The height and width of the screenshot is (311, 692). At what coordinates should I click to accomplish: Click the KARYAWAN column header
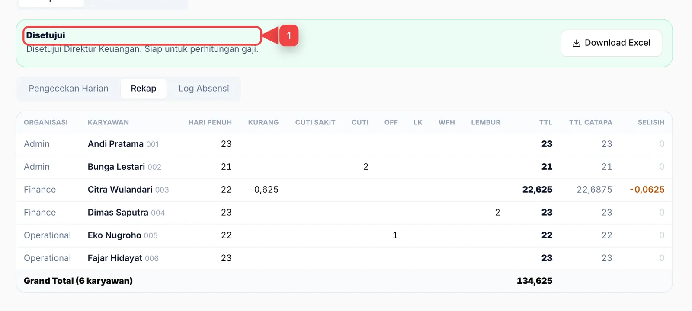(108, 122)
